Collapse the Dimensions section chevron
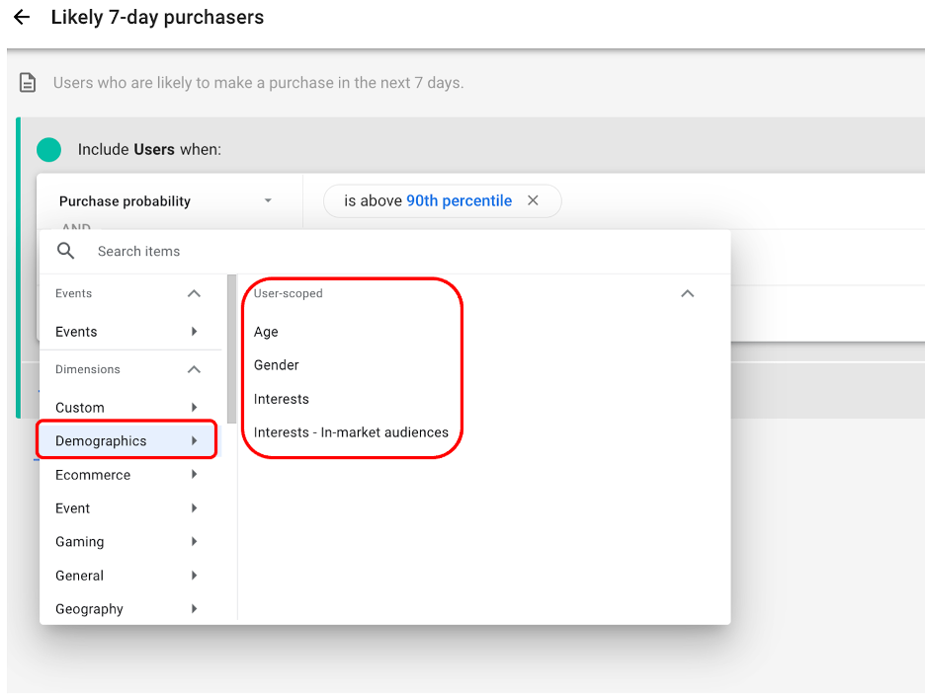This screenshot has width=925, height=699. pos(194,369)
